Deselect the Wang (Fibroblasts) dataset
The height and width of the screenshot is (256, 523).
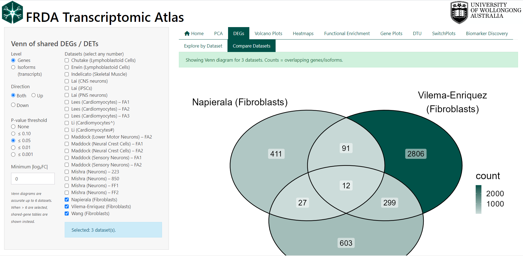(x=67, y=213)
